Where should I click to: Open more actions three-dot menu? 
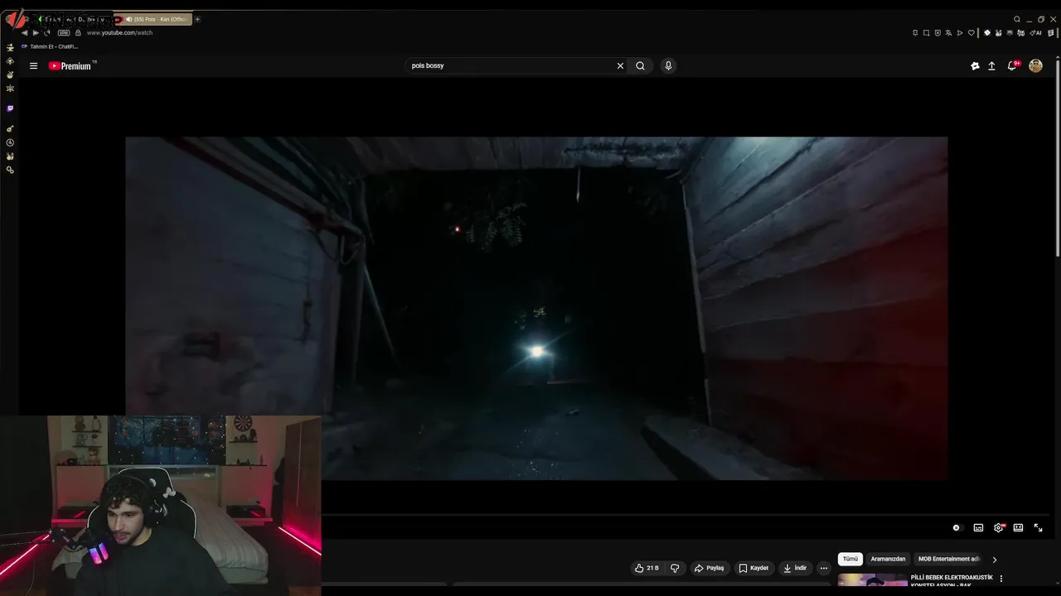click(x=823, y=568)
